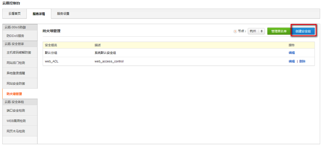The height and width of the screenshot is (146, 322).
Task: Open 端口安全检测 in the sidebar
Action: (20, 110)
